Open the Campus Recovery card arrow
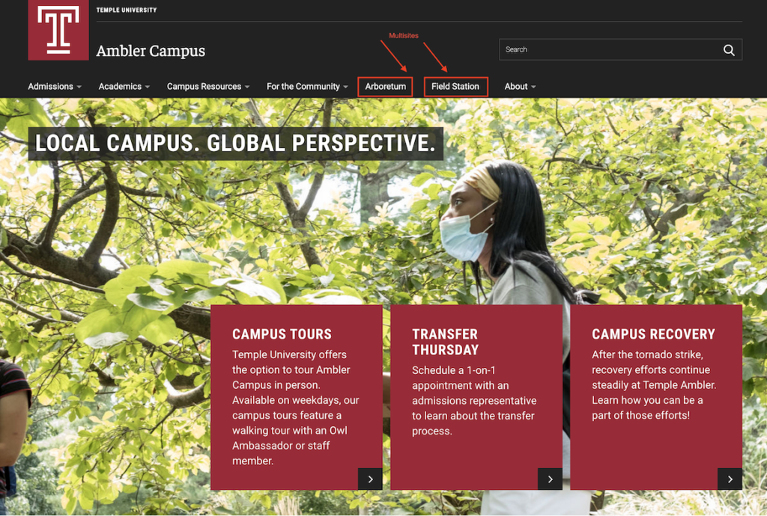This screenshot has height=516, width=767. (x=730, y=479)
